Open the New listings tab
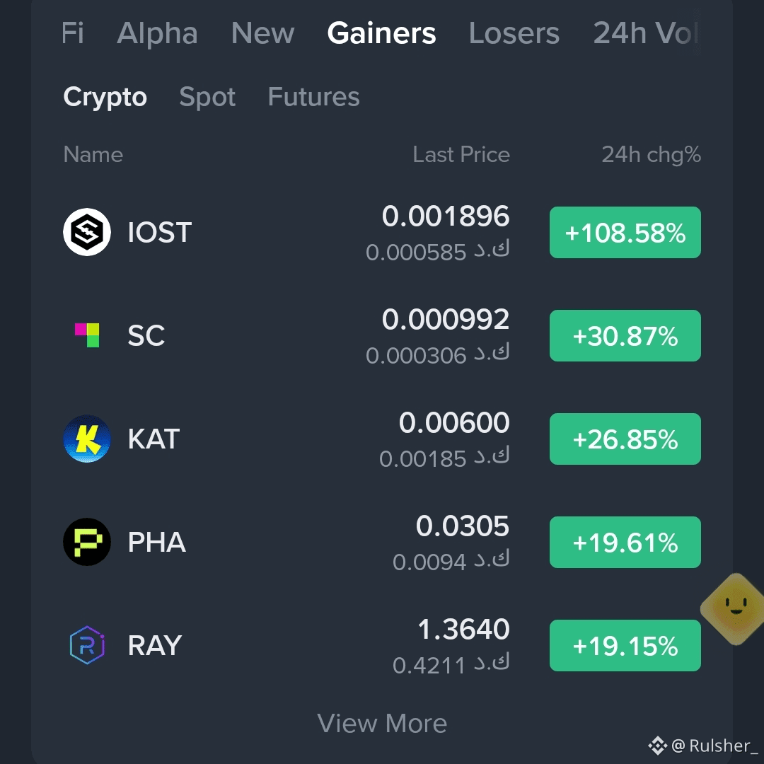Screen dimensions: 764x764 (x=262, y=33)
